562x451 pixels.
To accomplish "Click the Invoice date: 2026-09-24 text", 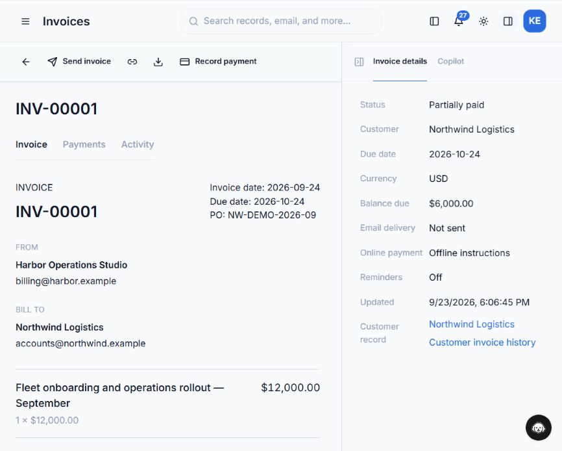I will click(265, 187).
